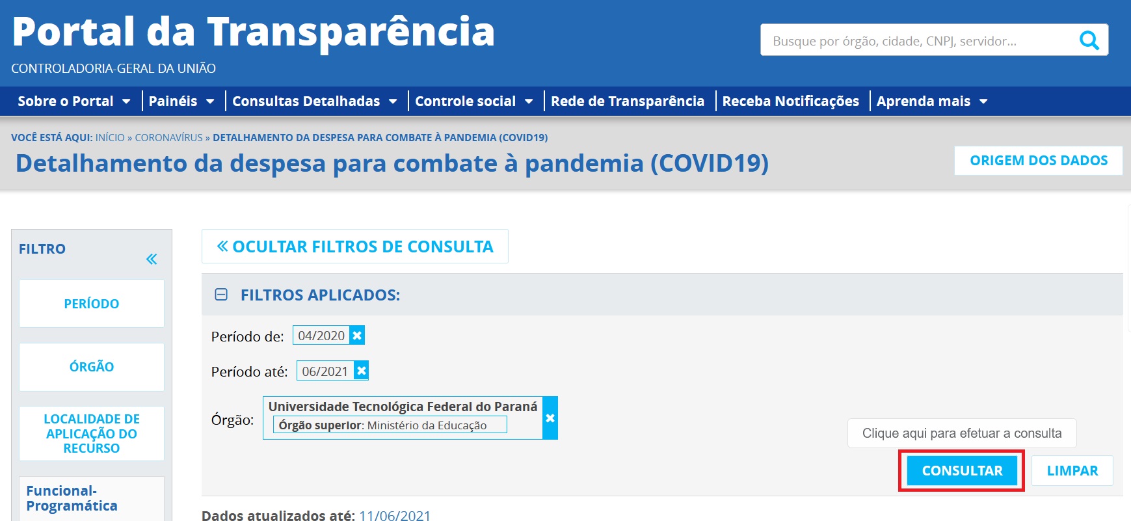The image size is (1131, 521).
Task: Remove the 04/2020 start period filter
Action: pos(357,336)
